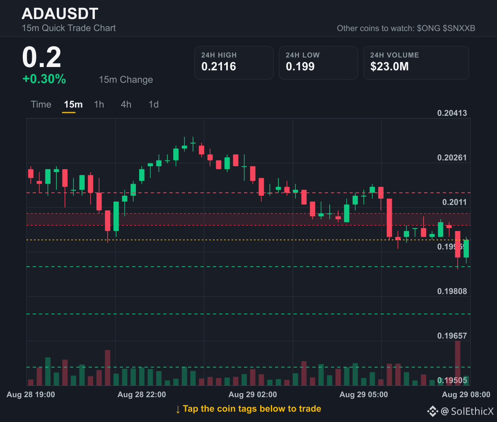Click the Aug 28 19:00 time label
497x422 pixels.
31,395
